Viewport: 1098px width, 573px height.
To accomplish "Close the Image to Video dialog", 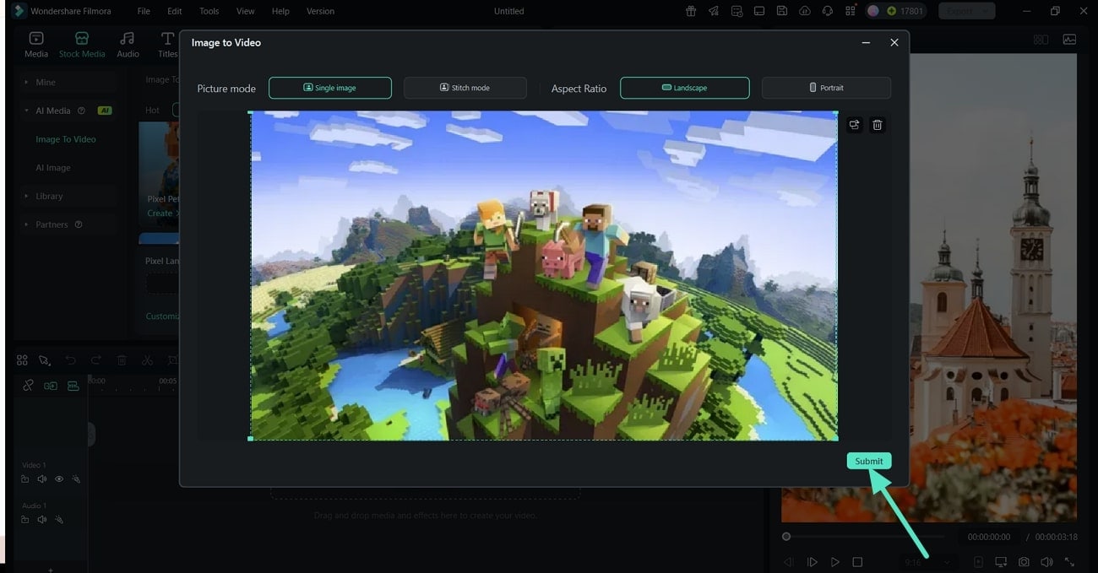I will (894, 42).
